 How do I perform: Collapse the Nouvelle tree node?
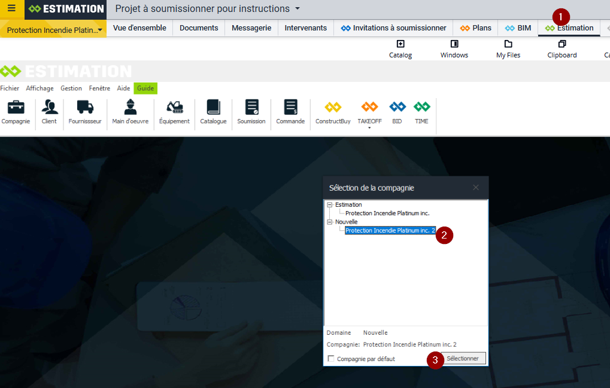point(329,222)
